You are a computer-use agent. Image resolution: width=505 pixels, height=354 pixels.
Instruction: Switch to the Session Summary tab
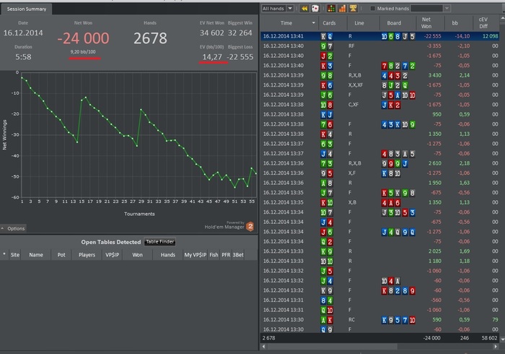point(27,9)
